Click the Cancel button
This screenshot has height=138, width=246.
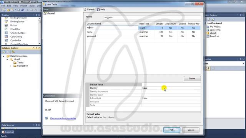coord(191,130)
